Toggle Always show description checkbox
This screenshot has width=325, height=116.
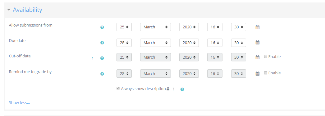click(x=118, y=89)
